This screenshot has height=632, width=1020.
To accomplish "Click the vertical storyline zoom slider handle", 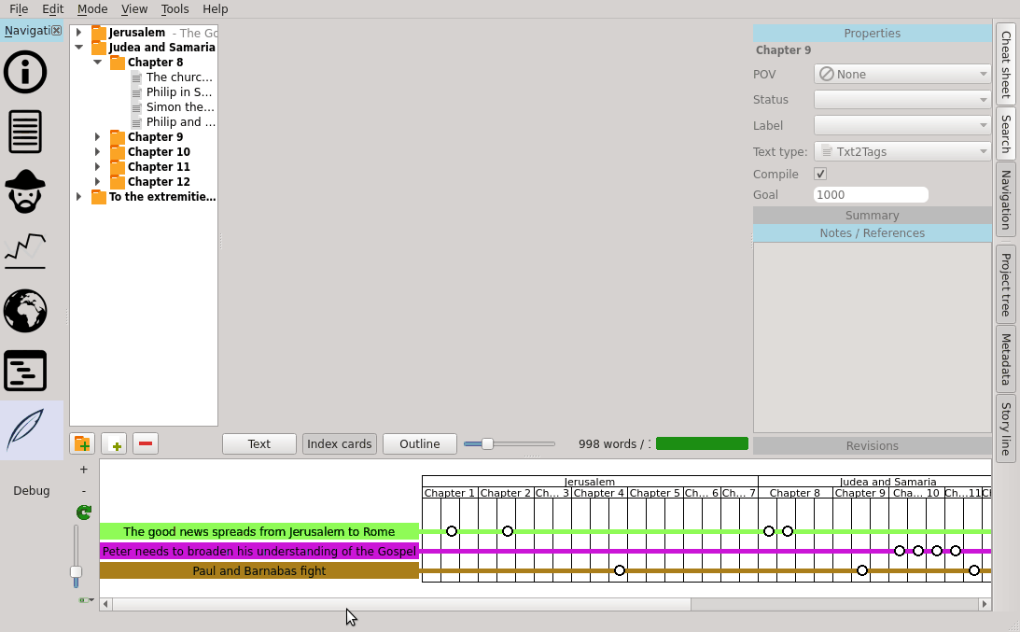I will (77, 572).
